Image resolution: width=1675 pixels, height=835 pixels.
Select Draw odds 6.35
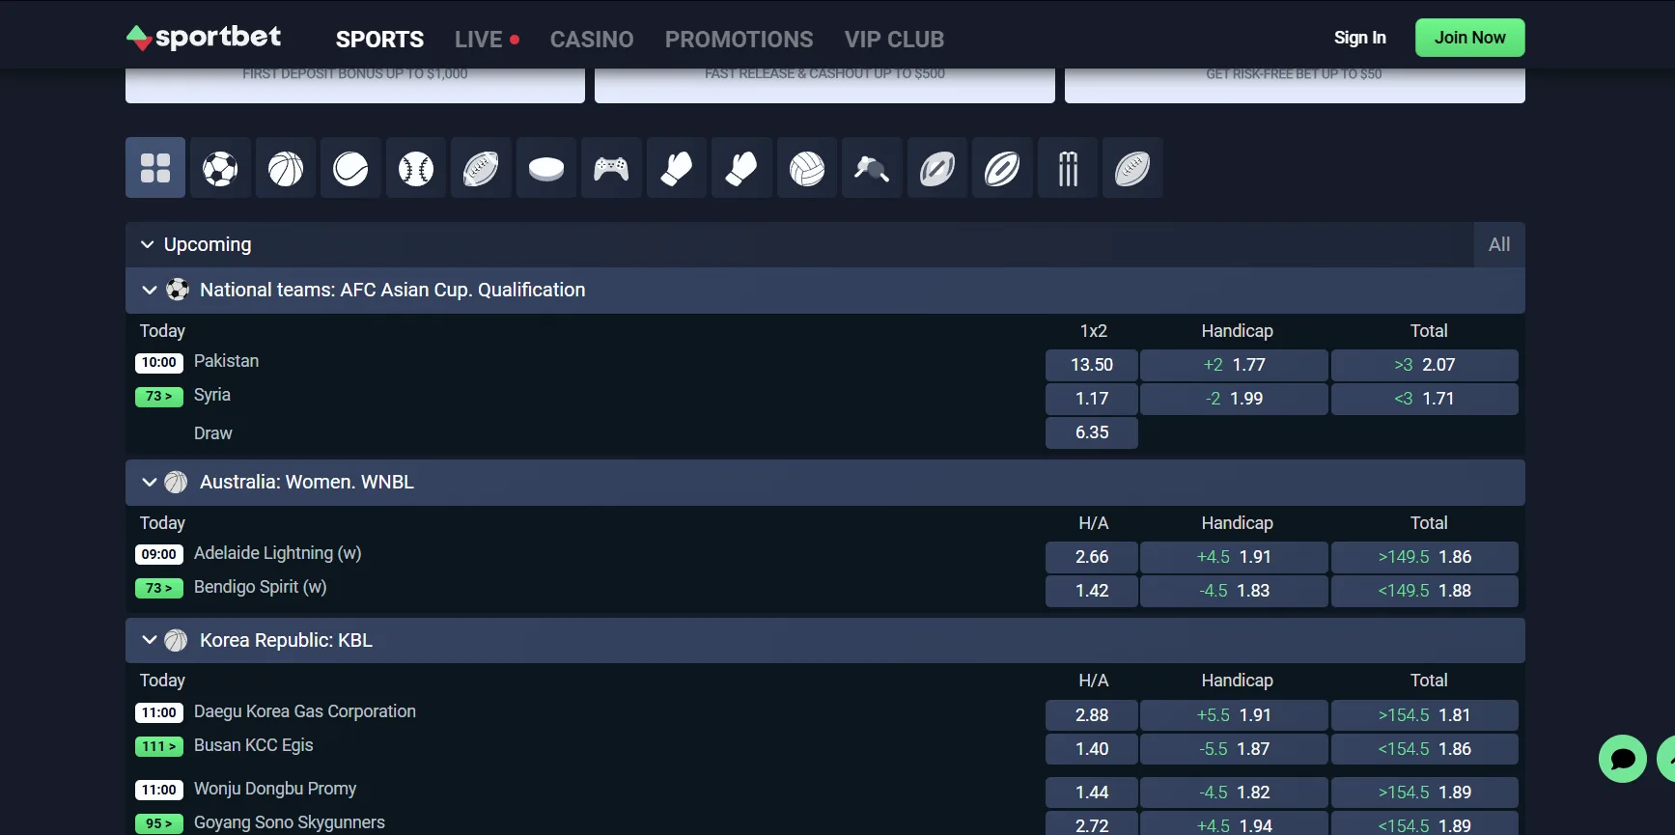point(1092,432)
